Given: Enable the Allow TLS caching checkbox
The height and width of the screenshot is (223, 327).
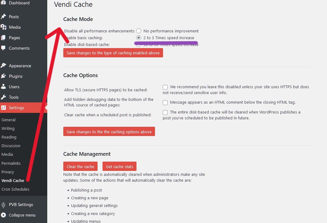Looking at the screenshot, I should pyautogui.click(x=165, y=87).
